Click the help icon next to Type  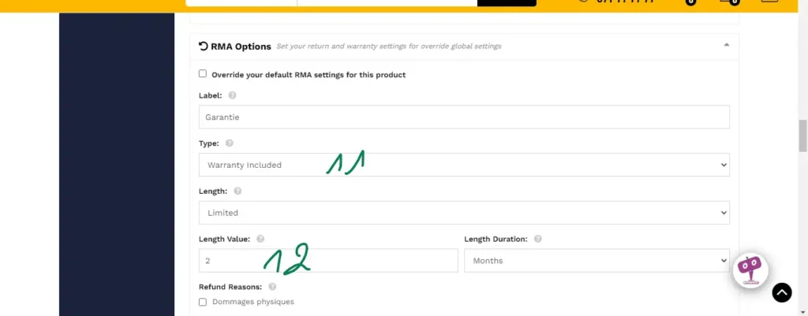[x=230, y=143]
